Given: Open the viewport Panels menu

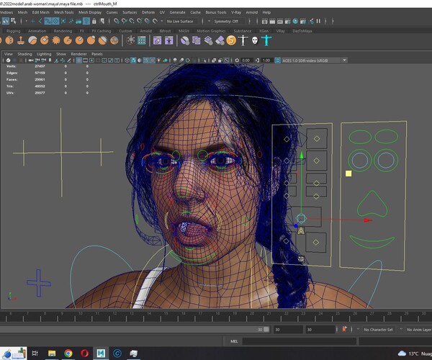Looking at the screenshot, I should (x=97, y=54).
